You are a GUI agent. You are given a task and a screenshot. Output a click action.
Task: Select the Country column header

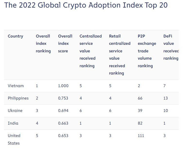[15, 36]
